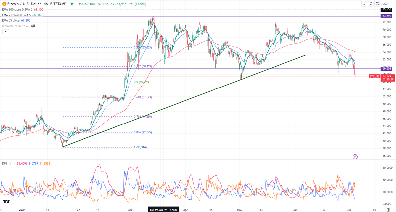The image size is (396, 212).
Task: Click the lightning bolt event icon
Action: 355,156
